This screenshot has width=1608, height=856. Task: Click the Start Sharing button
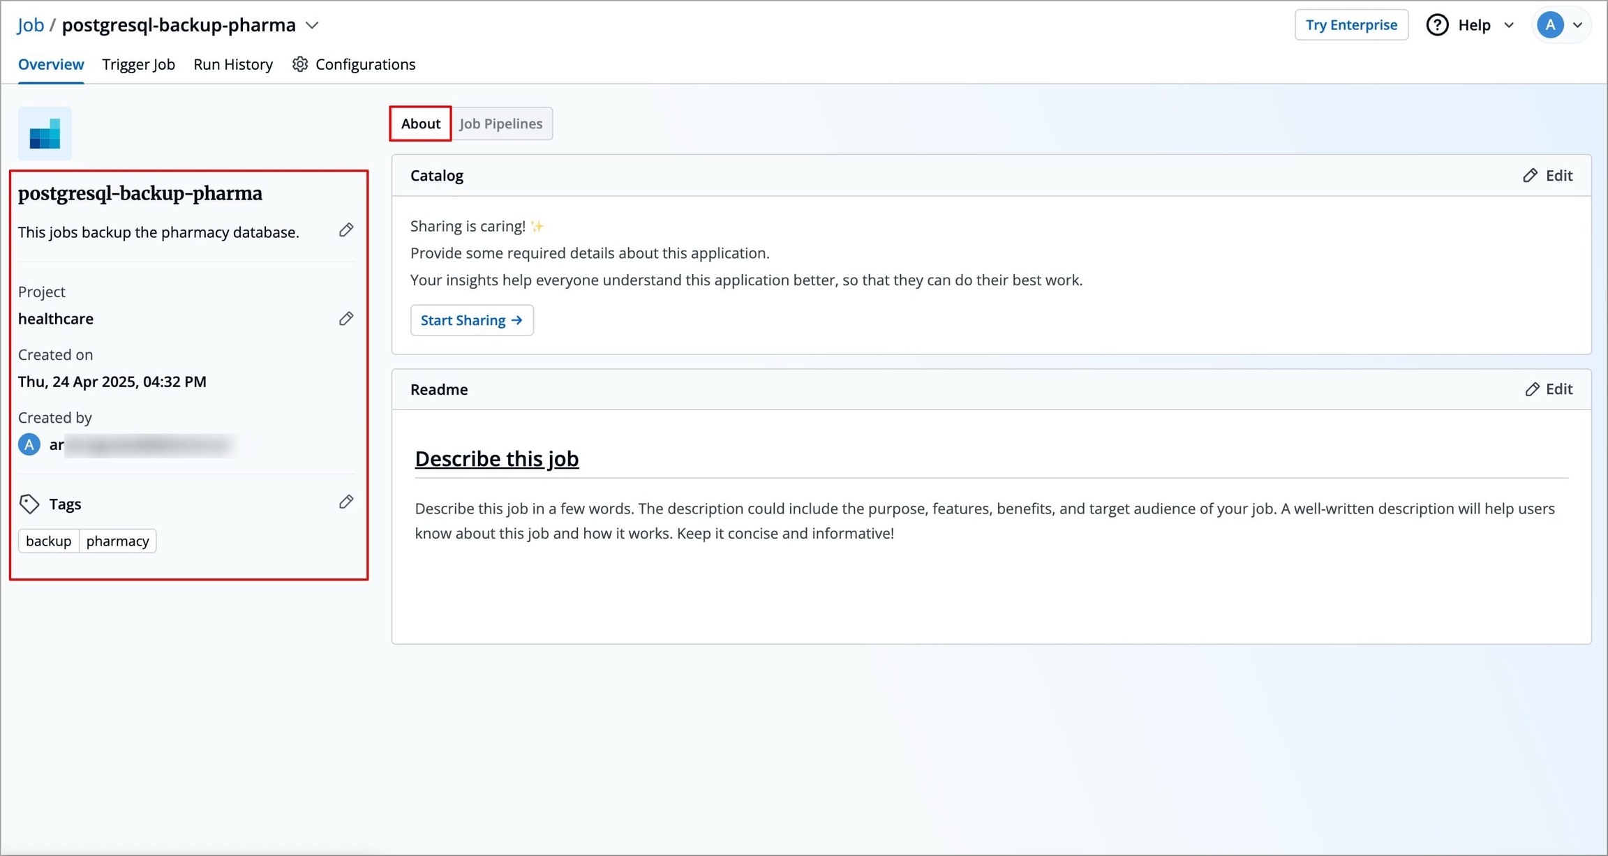click(472, 320)
